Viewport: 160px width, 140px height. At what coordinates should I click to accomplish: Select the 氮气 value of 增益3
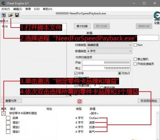coord(92,132)
